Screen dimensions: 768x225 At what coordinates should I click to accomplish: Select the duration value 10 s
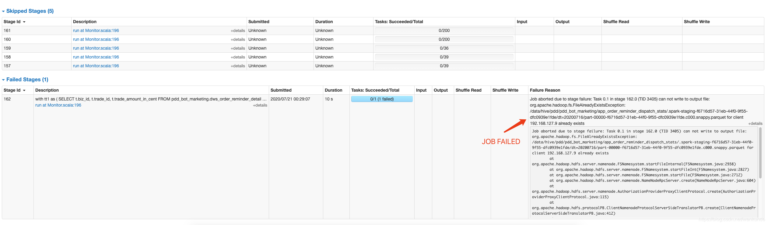[329, 99]
